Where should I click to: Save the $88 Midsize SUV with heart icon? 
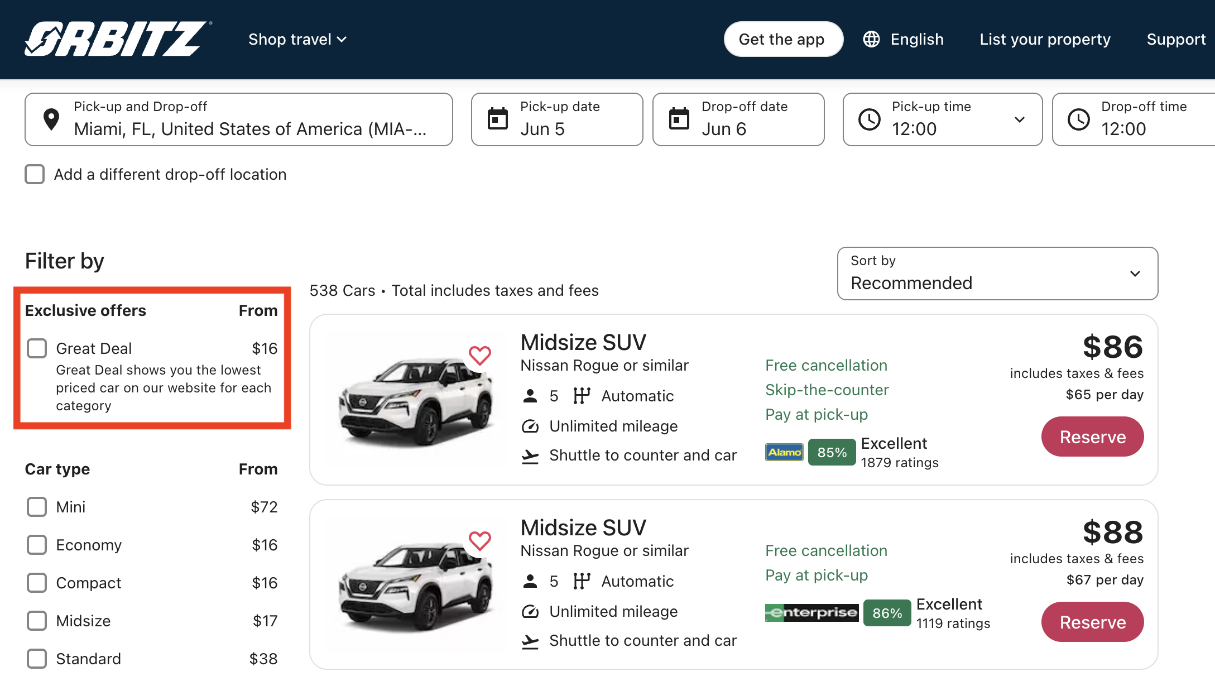click(479, 540)
